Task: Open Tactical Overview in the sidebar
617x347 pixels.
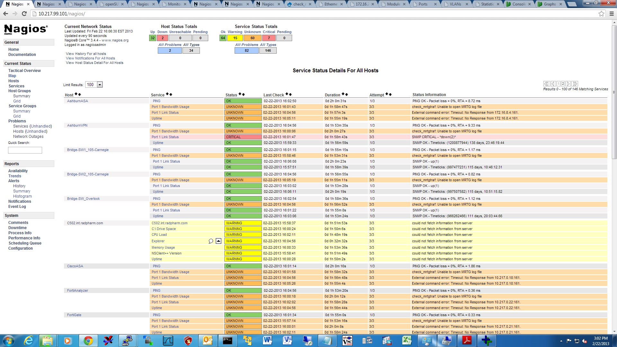Action: point(24,71)
